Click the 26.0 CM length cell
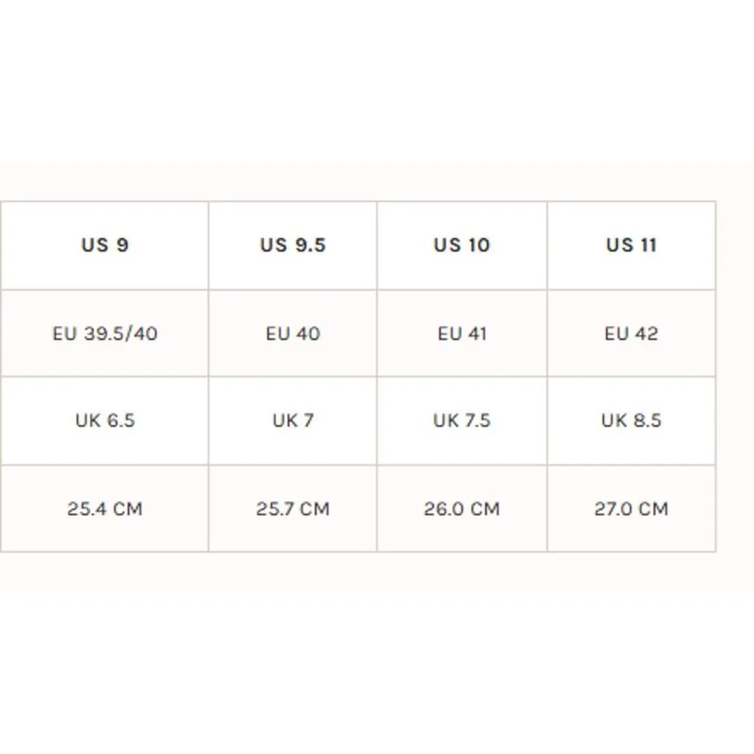 click(461, 508)
